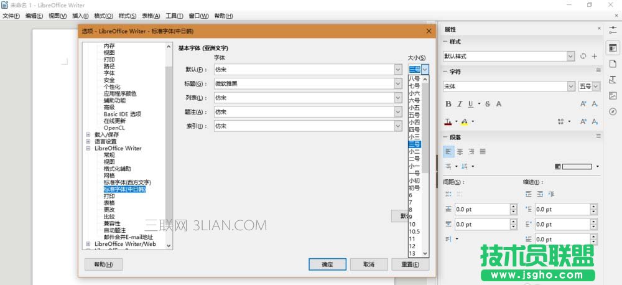Open the 默认 font dropdown arrow
Image resolution: width=622 pixels, height=285 pixels.
[398, 70]
